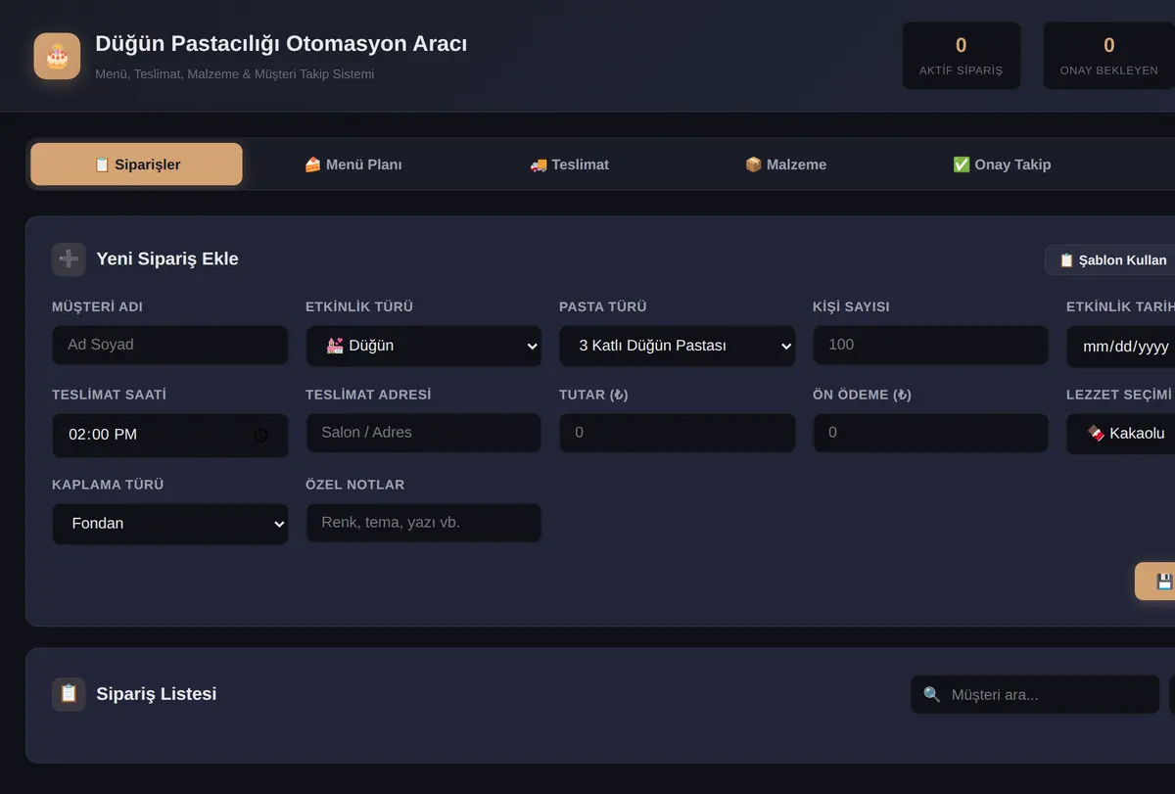Viewport: 1175px width, 794px height.
Task: Click the Kişi Sayısı number field
Action: pyautogui.click(x=931, y=345)
